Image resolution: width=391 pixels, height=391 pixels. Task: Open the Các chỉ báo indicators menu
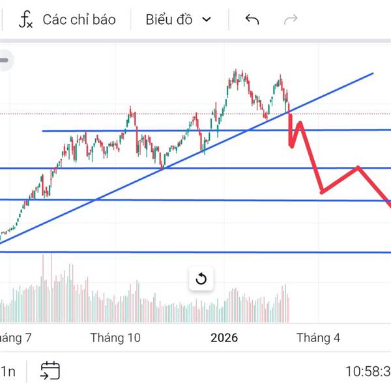pyautogui.click(x=79, y=20)
